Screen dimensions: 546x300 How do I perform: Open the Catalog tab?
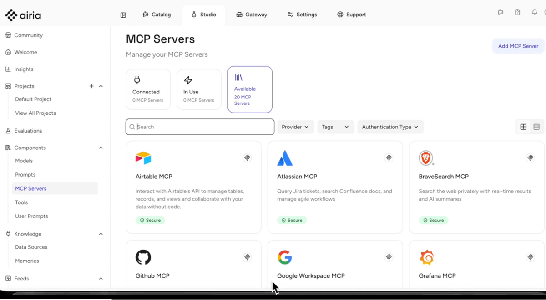click(157, 15)
